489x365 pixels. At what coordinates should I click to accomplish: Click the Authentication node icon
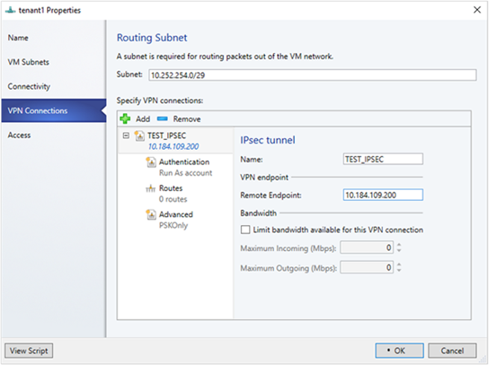point(152,162)
